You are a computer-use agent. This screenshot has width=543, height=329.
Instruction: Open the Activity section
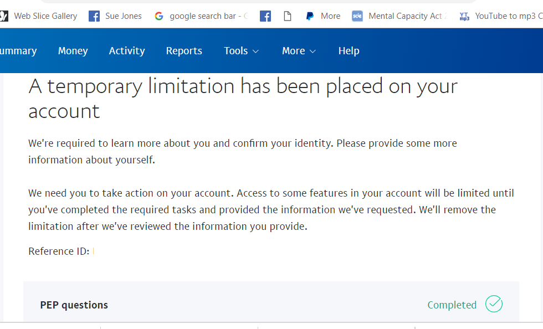tap(127, 50)
